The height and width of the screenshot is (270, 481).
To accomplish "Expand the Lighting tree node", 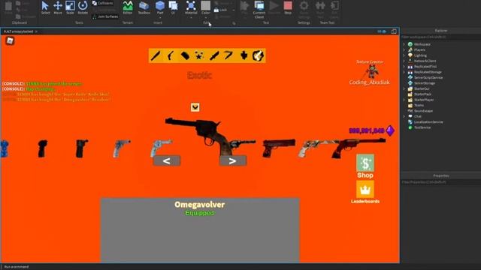I will coord(404,55).
